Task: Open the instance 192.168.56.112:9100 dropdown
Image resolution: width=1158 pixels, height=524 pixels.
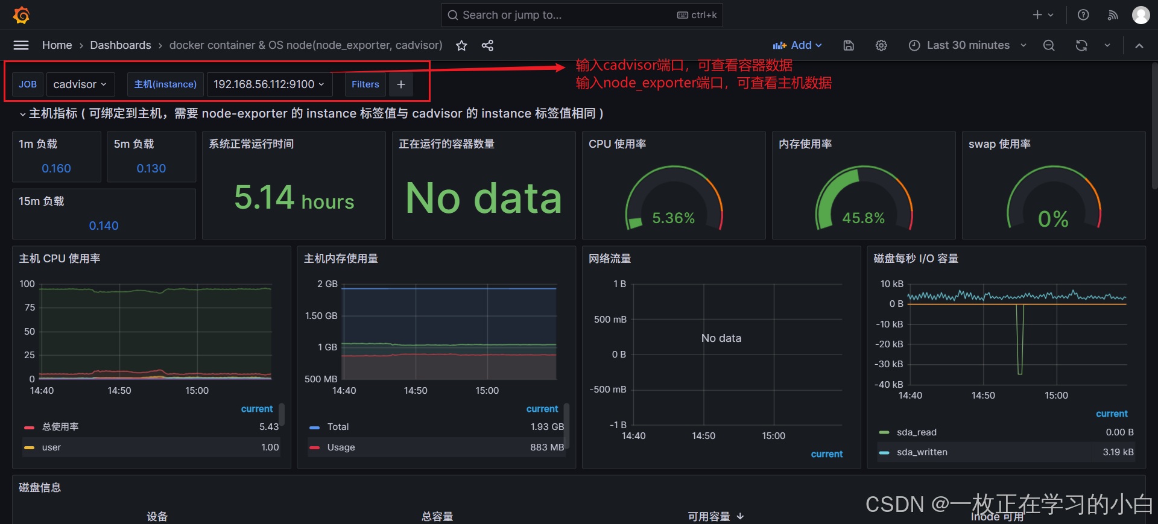Action: tap(268, 84)
